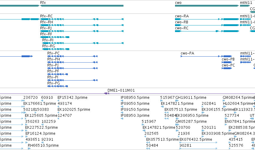Select the 493651 EST label

[33, 140]
